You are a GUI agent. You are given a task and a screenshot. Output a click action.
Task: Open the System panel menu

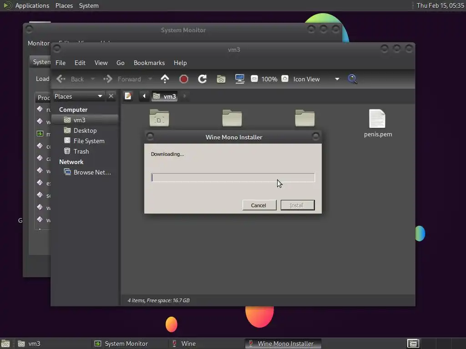point(89,5)
